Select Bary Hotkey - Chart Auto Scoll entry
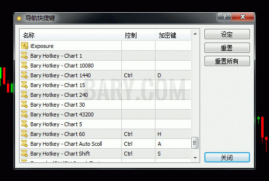 pos(66,144)
